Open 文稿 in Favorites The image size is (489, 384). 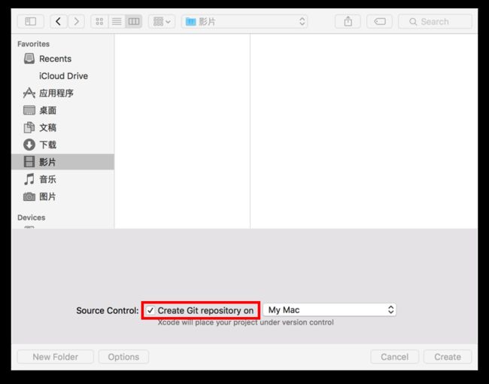coord(62,127)
